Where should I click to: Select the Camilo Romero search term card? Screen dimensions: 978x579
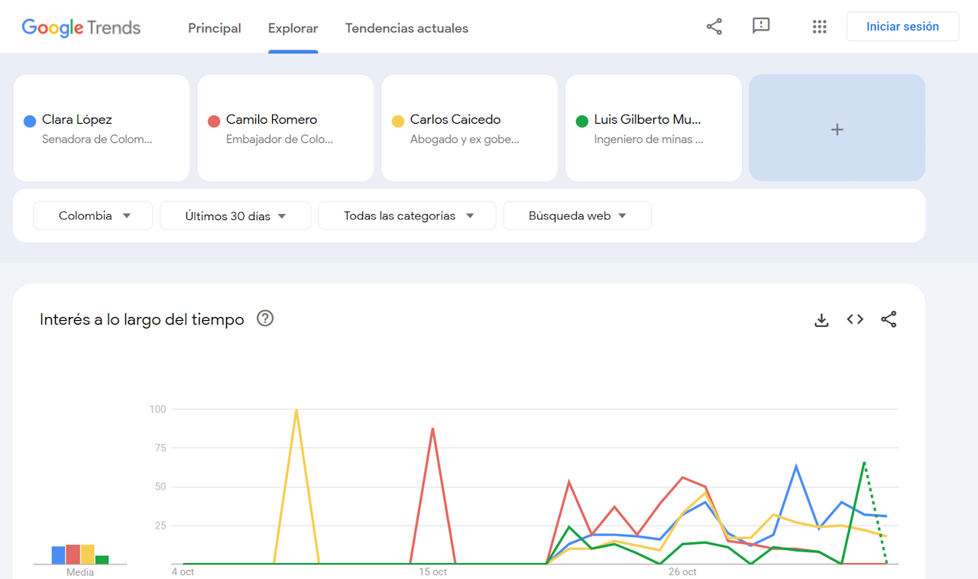(285, 128)
